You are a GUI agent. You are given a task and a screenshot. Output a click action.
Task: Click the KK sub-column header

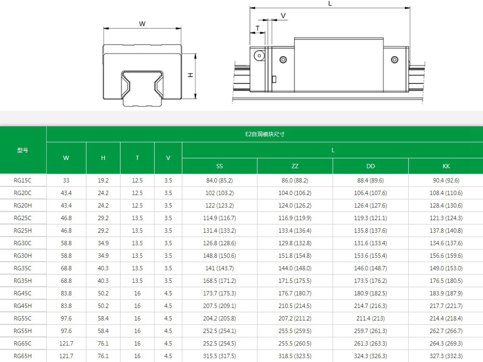[x=446, y=166]
